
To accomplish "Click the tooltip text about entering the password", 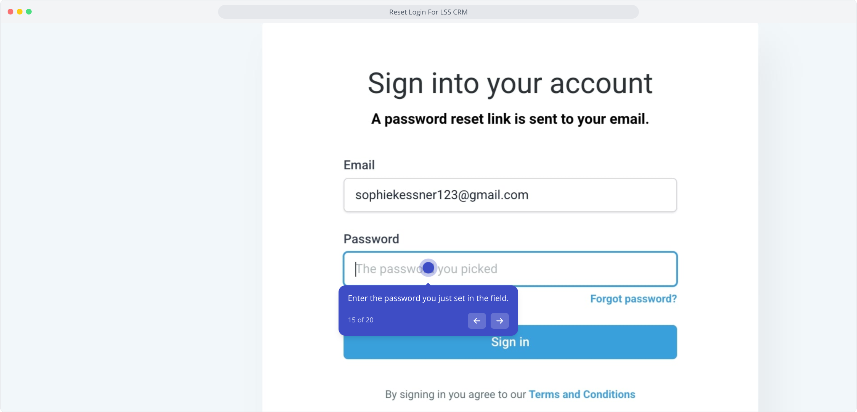I will (428, 298).
